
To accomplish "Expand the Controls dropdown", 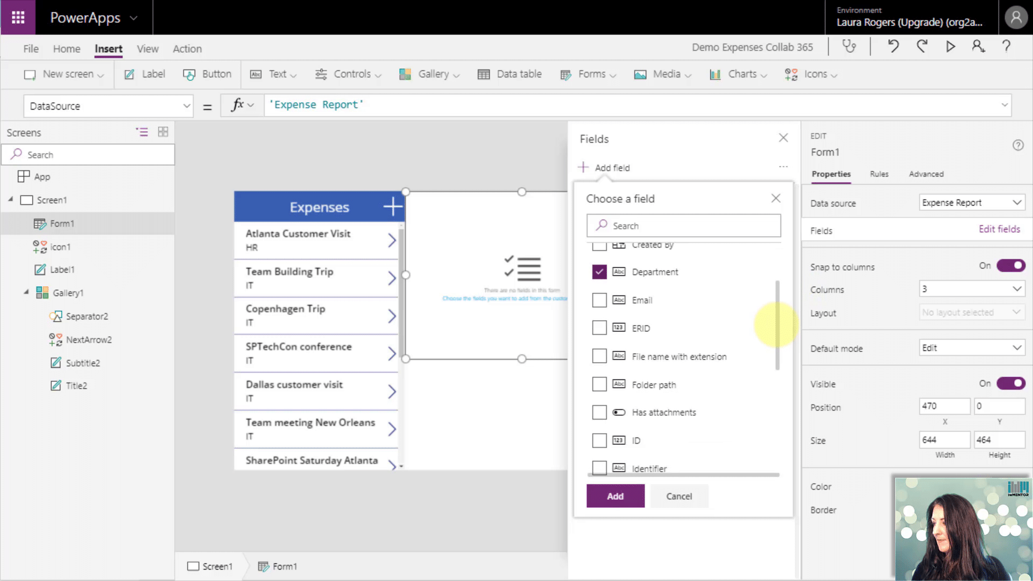I will (x=348, y=74).
